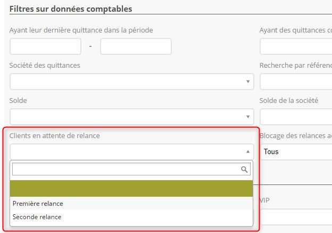Screen dimensions: 332x233
Task: Click the magnifier icon in dropdown search
Action: 244,170
